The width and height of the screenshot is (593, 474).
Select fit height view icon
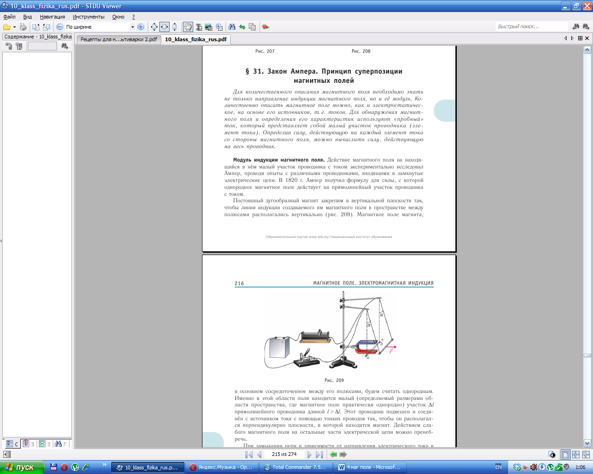pos(175,27)
